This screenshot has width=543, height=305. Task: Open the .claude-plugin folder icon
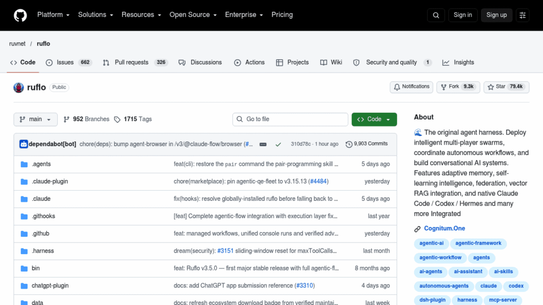click(24, 182)
